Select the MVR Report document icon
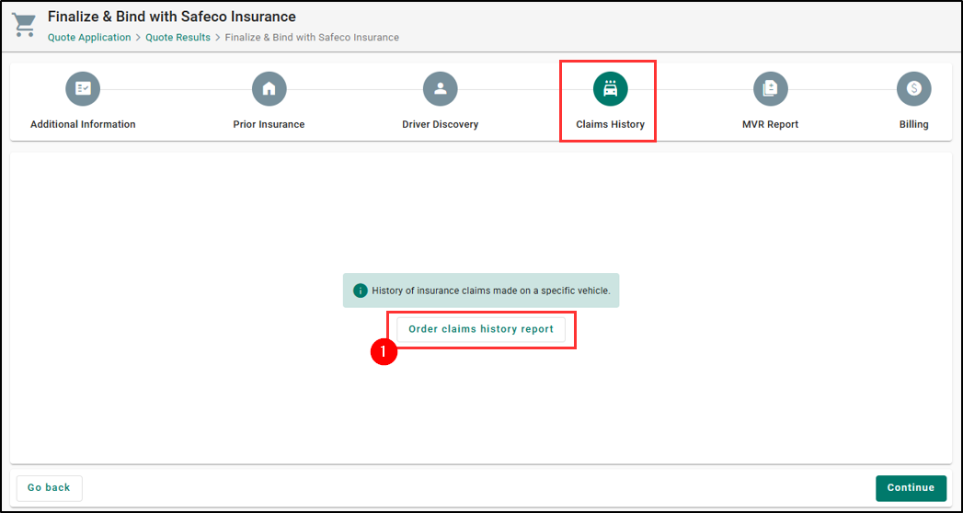The image size is (963, 513). [770, 89]
